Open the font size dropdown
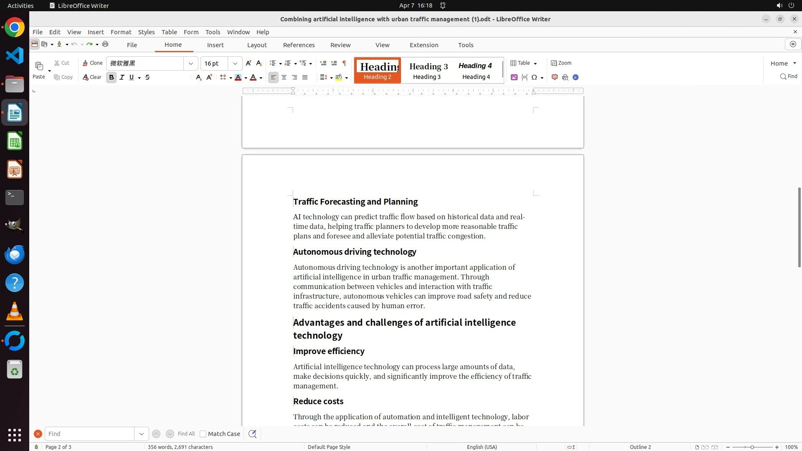This screenshot has height=451, width=802. pyautogui.click(x=235, y=63)
